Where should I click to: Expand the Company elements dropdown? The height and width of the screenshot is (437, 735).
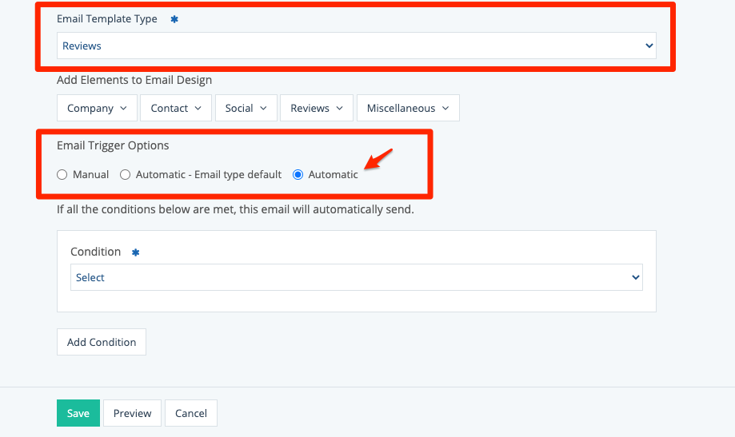pyautogui.click(x=97, y=108)
